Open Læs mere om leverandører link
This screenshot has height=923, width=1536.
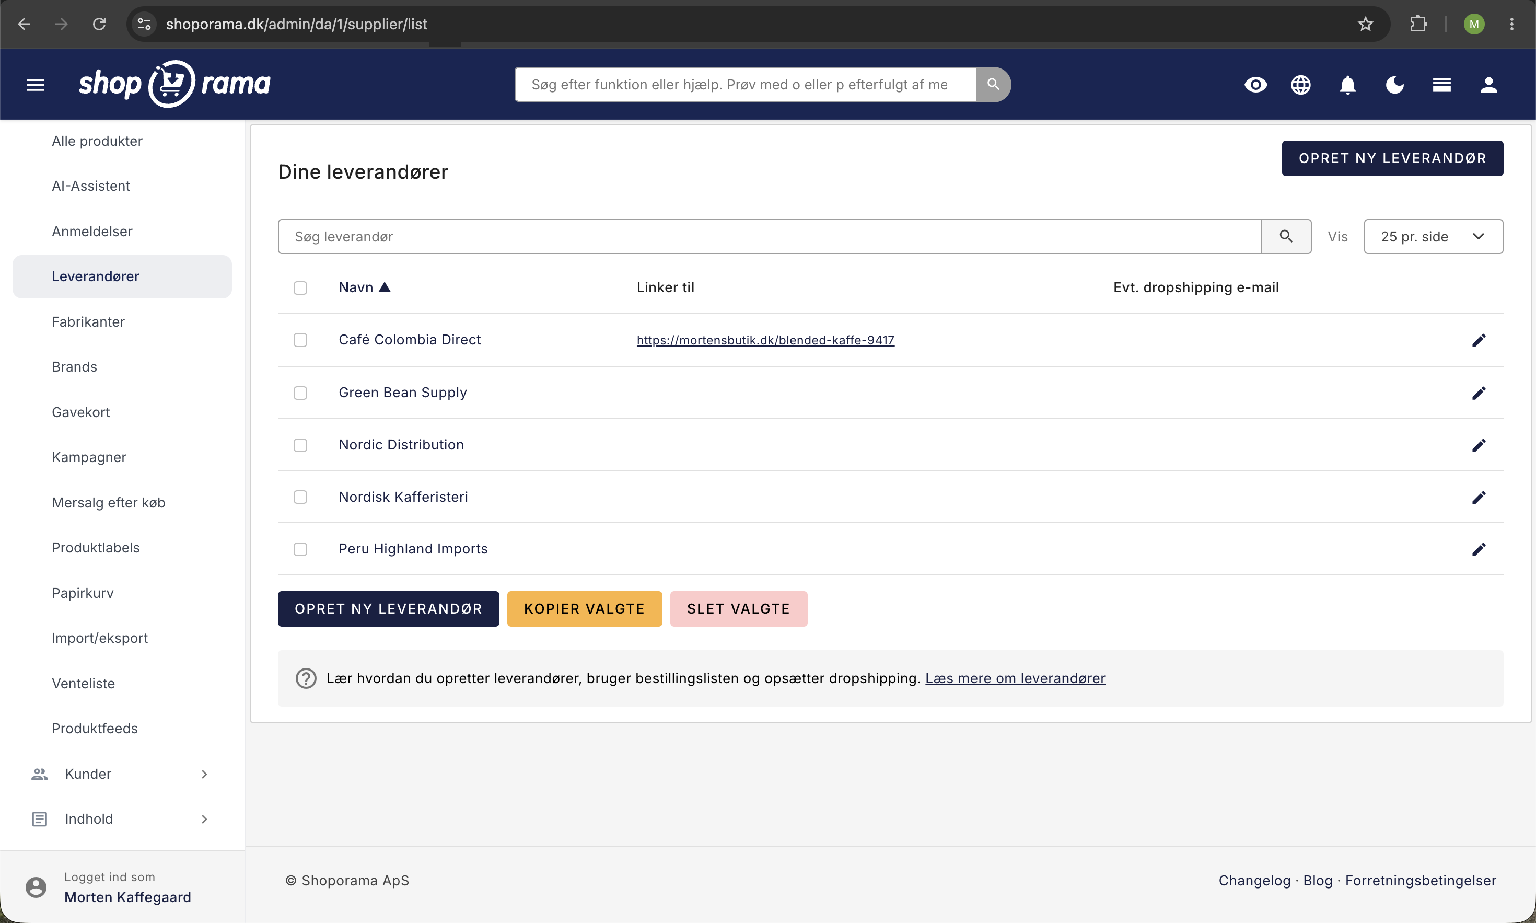point(1015,678)
